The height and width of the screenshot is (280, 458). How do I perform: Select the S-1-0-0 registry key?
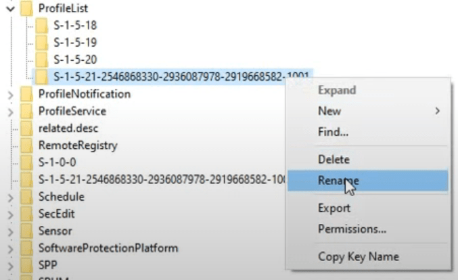(x=57, y=162)
